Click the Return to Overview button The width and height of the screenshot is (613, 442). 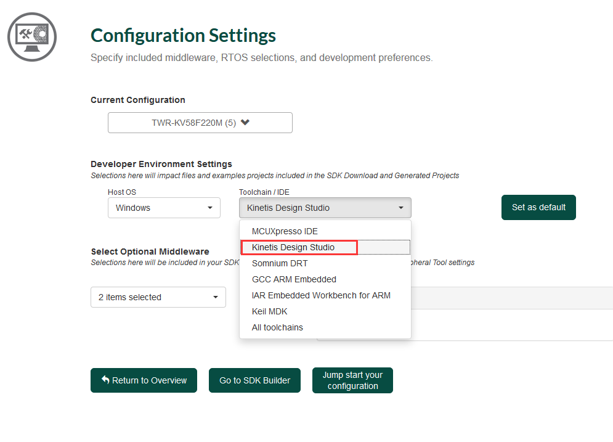click(144, 380)
